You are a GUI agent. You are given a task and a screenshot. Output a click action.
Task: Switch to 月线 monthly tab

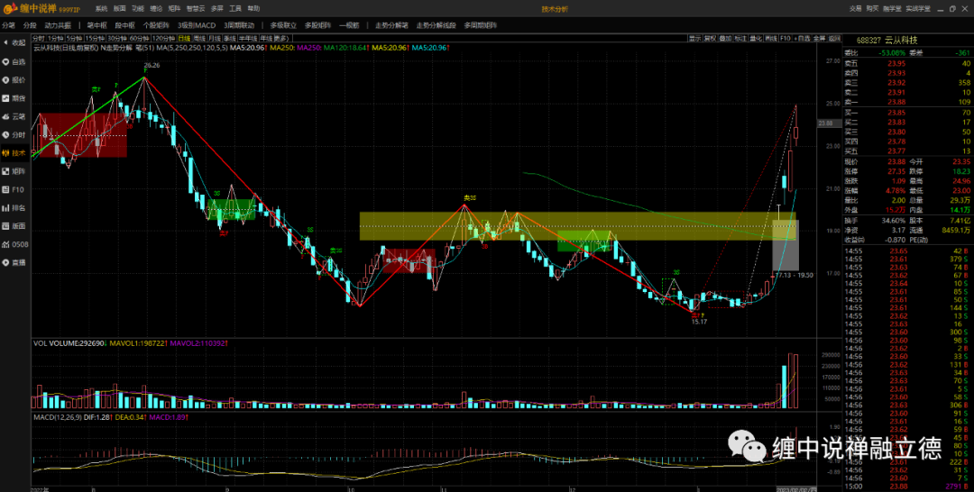coord(215,39)
